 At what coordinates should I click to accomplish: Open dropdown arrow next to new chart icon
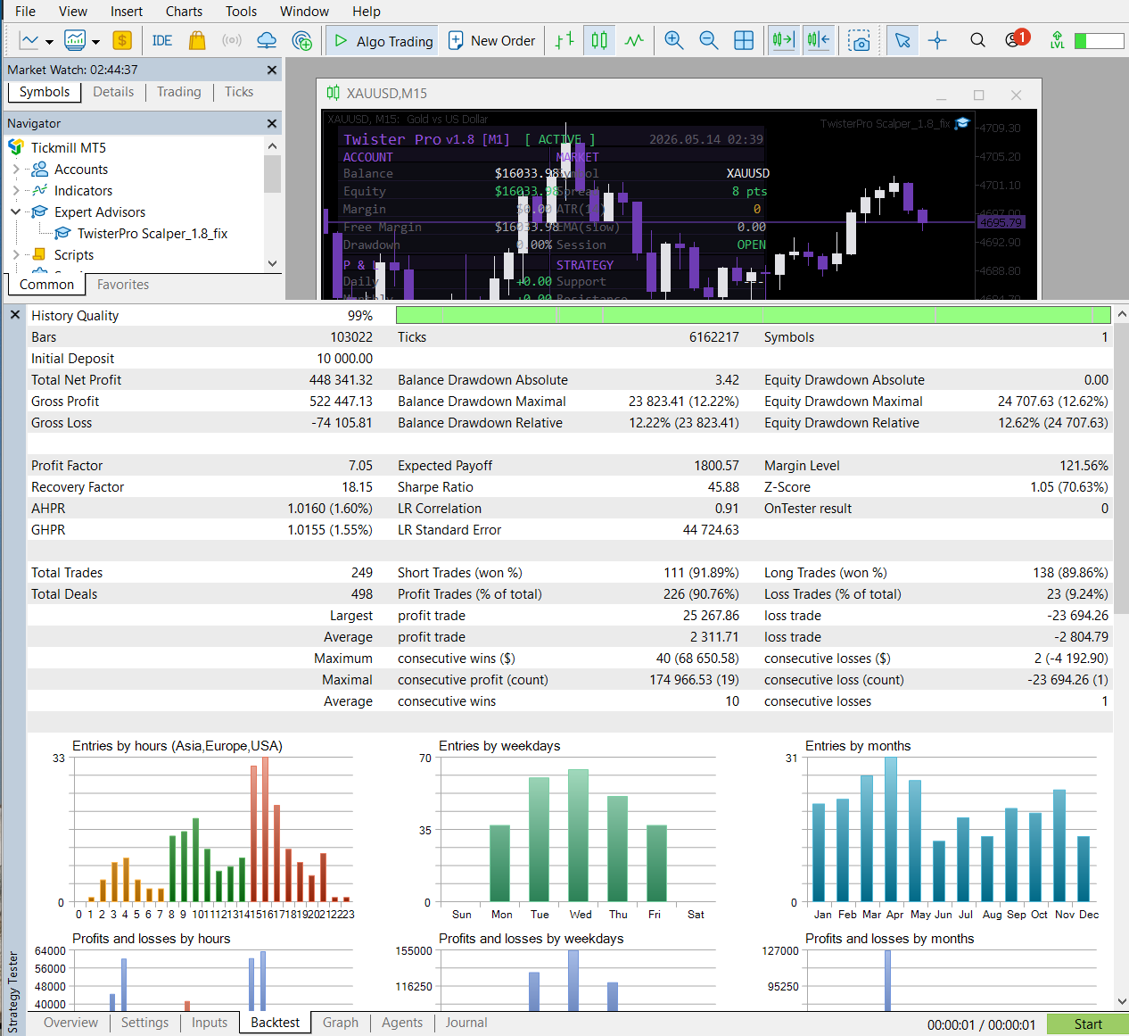tap(49, 41)
